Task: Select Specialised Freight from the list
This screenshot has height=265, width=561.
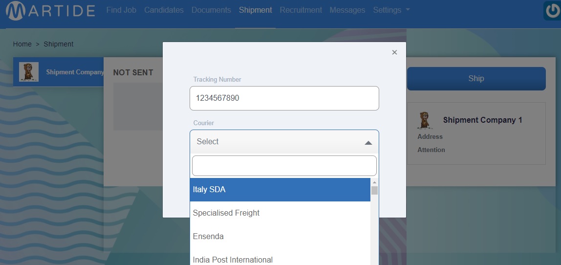Action: [280, 213]
